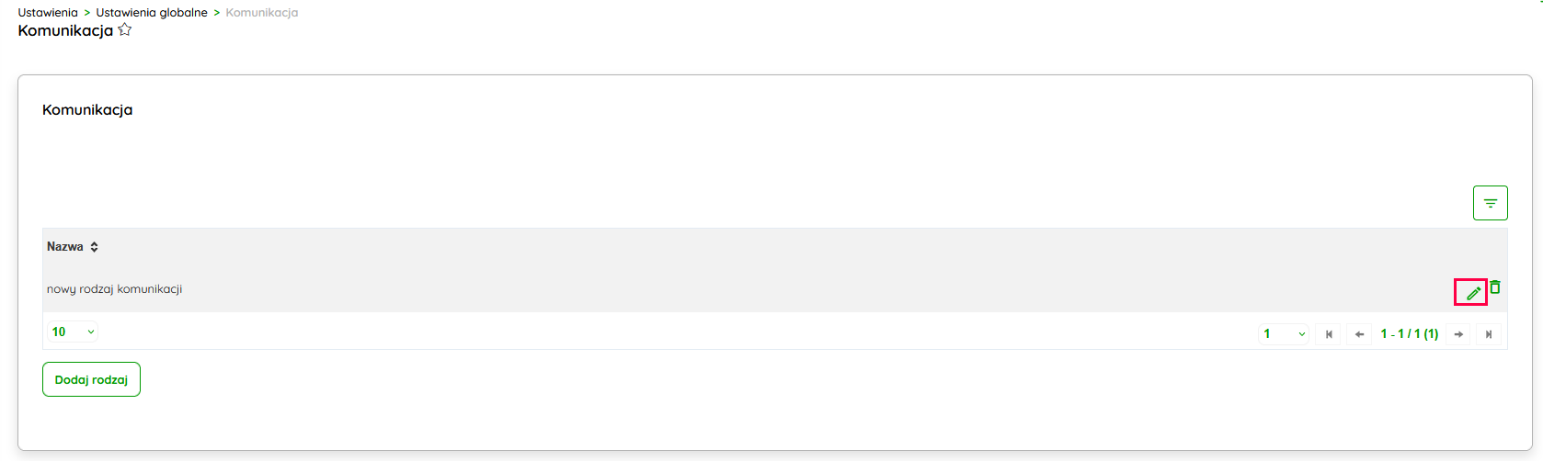Expand the page number dropdown showing 1
Screen dimensions: 1543x461
point(1283,334)
